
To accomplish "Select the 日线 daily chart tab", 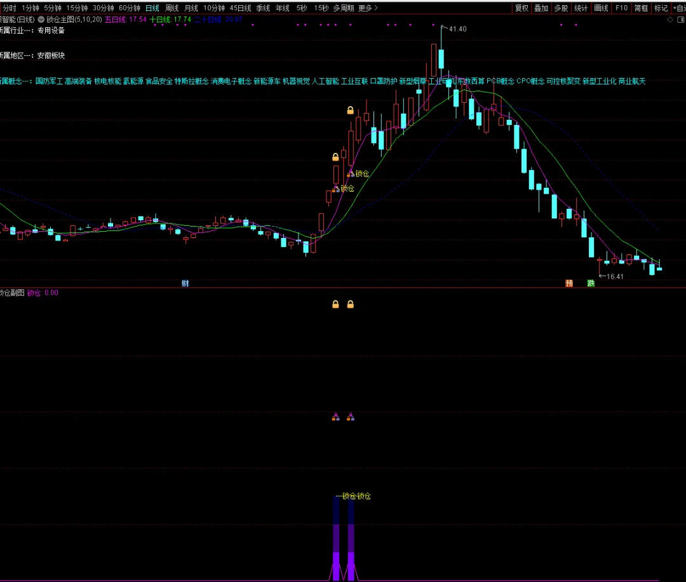I will click(152, 8).
